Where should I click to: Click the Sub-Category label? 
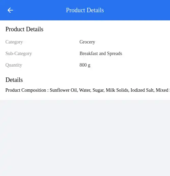[19, 54]
